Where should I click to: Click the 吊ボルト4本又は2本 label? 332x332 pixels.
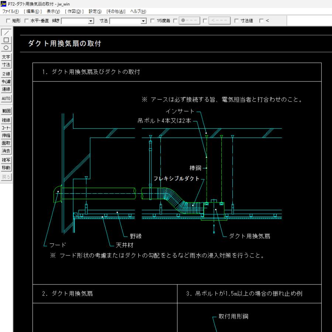coord(164,121)
